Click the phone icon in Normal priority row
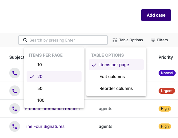Screen dimensions: 178x138 [x=15, y=73]
